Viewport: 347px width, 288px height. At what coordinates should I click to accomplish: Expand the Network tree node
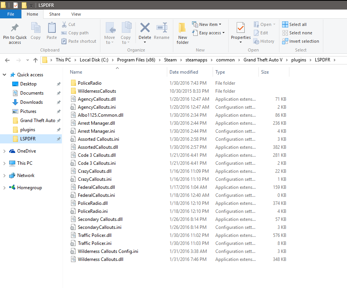(4, 175)
